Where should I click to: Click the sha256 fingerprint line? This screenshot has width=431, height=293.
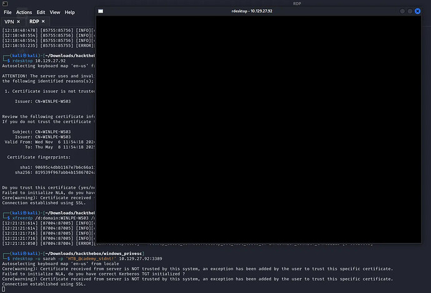point(55,172)
